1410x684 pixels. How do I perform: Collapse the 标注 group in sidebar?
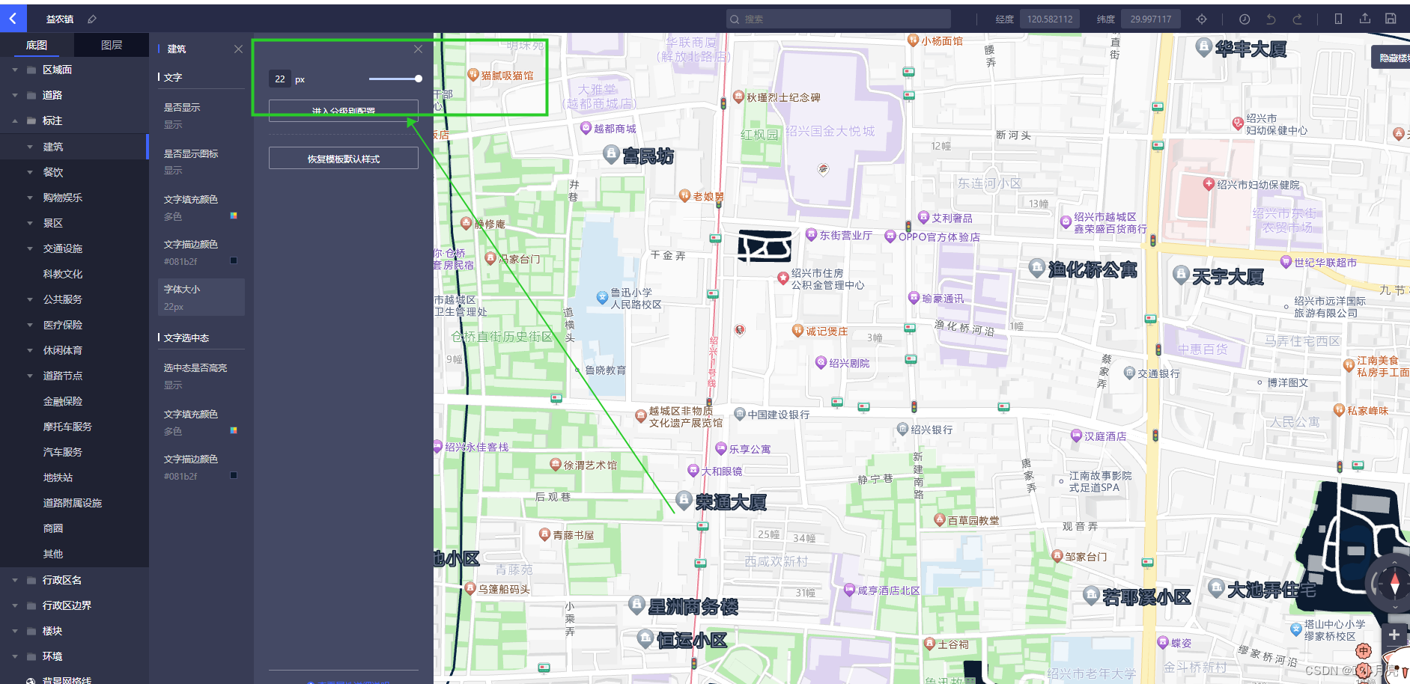coord(13,120)
